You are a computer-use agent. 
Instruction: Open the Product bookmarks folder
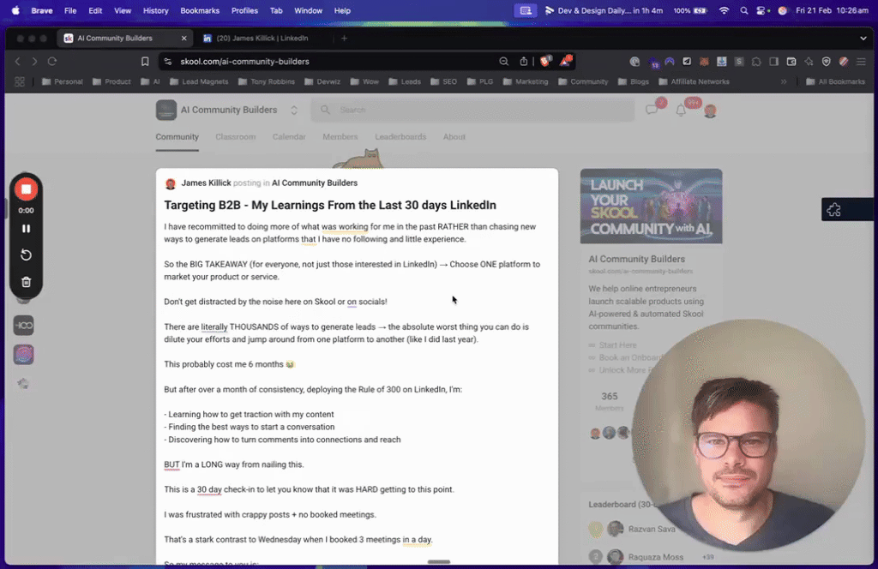[111, 81]
